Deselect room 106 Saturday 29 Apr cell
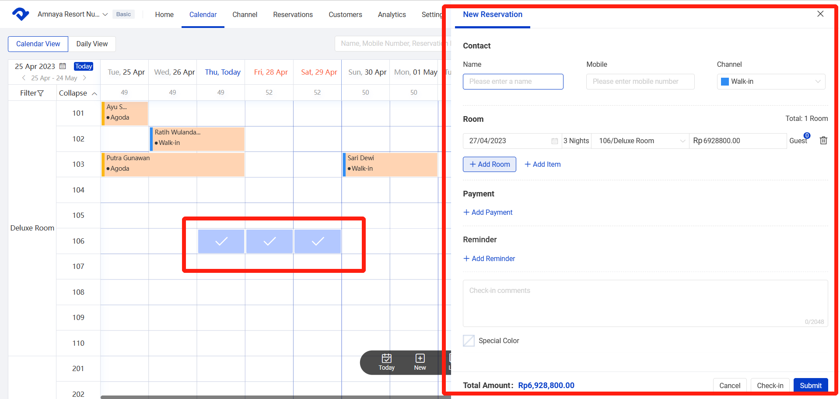 click(x=318, y=241)
